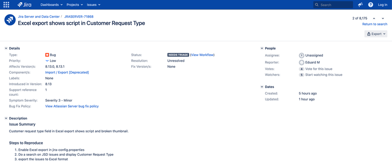Viewport: 392px width, 168px height.
Task: Collapse the Description section
Action: coord(6,118)
